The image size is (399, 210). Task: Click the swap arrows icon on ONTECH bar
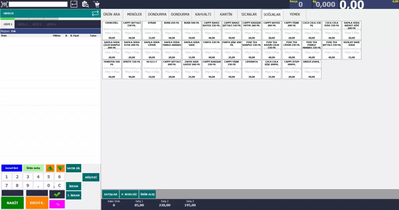pyautogui.click(x=95, y=14)
